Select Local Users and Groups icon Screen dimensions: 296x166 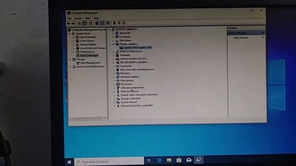click(77, 48)
